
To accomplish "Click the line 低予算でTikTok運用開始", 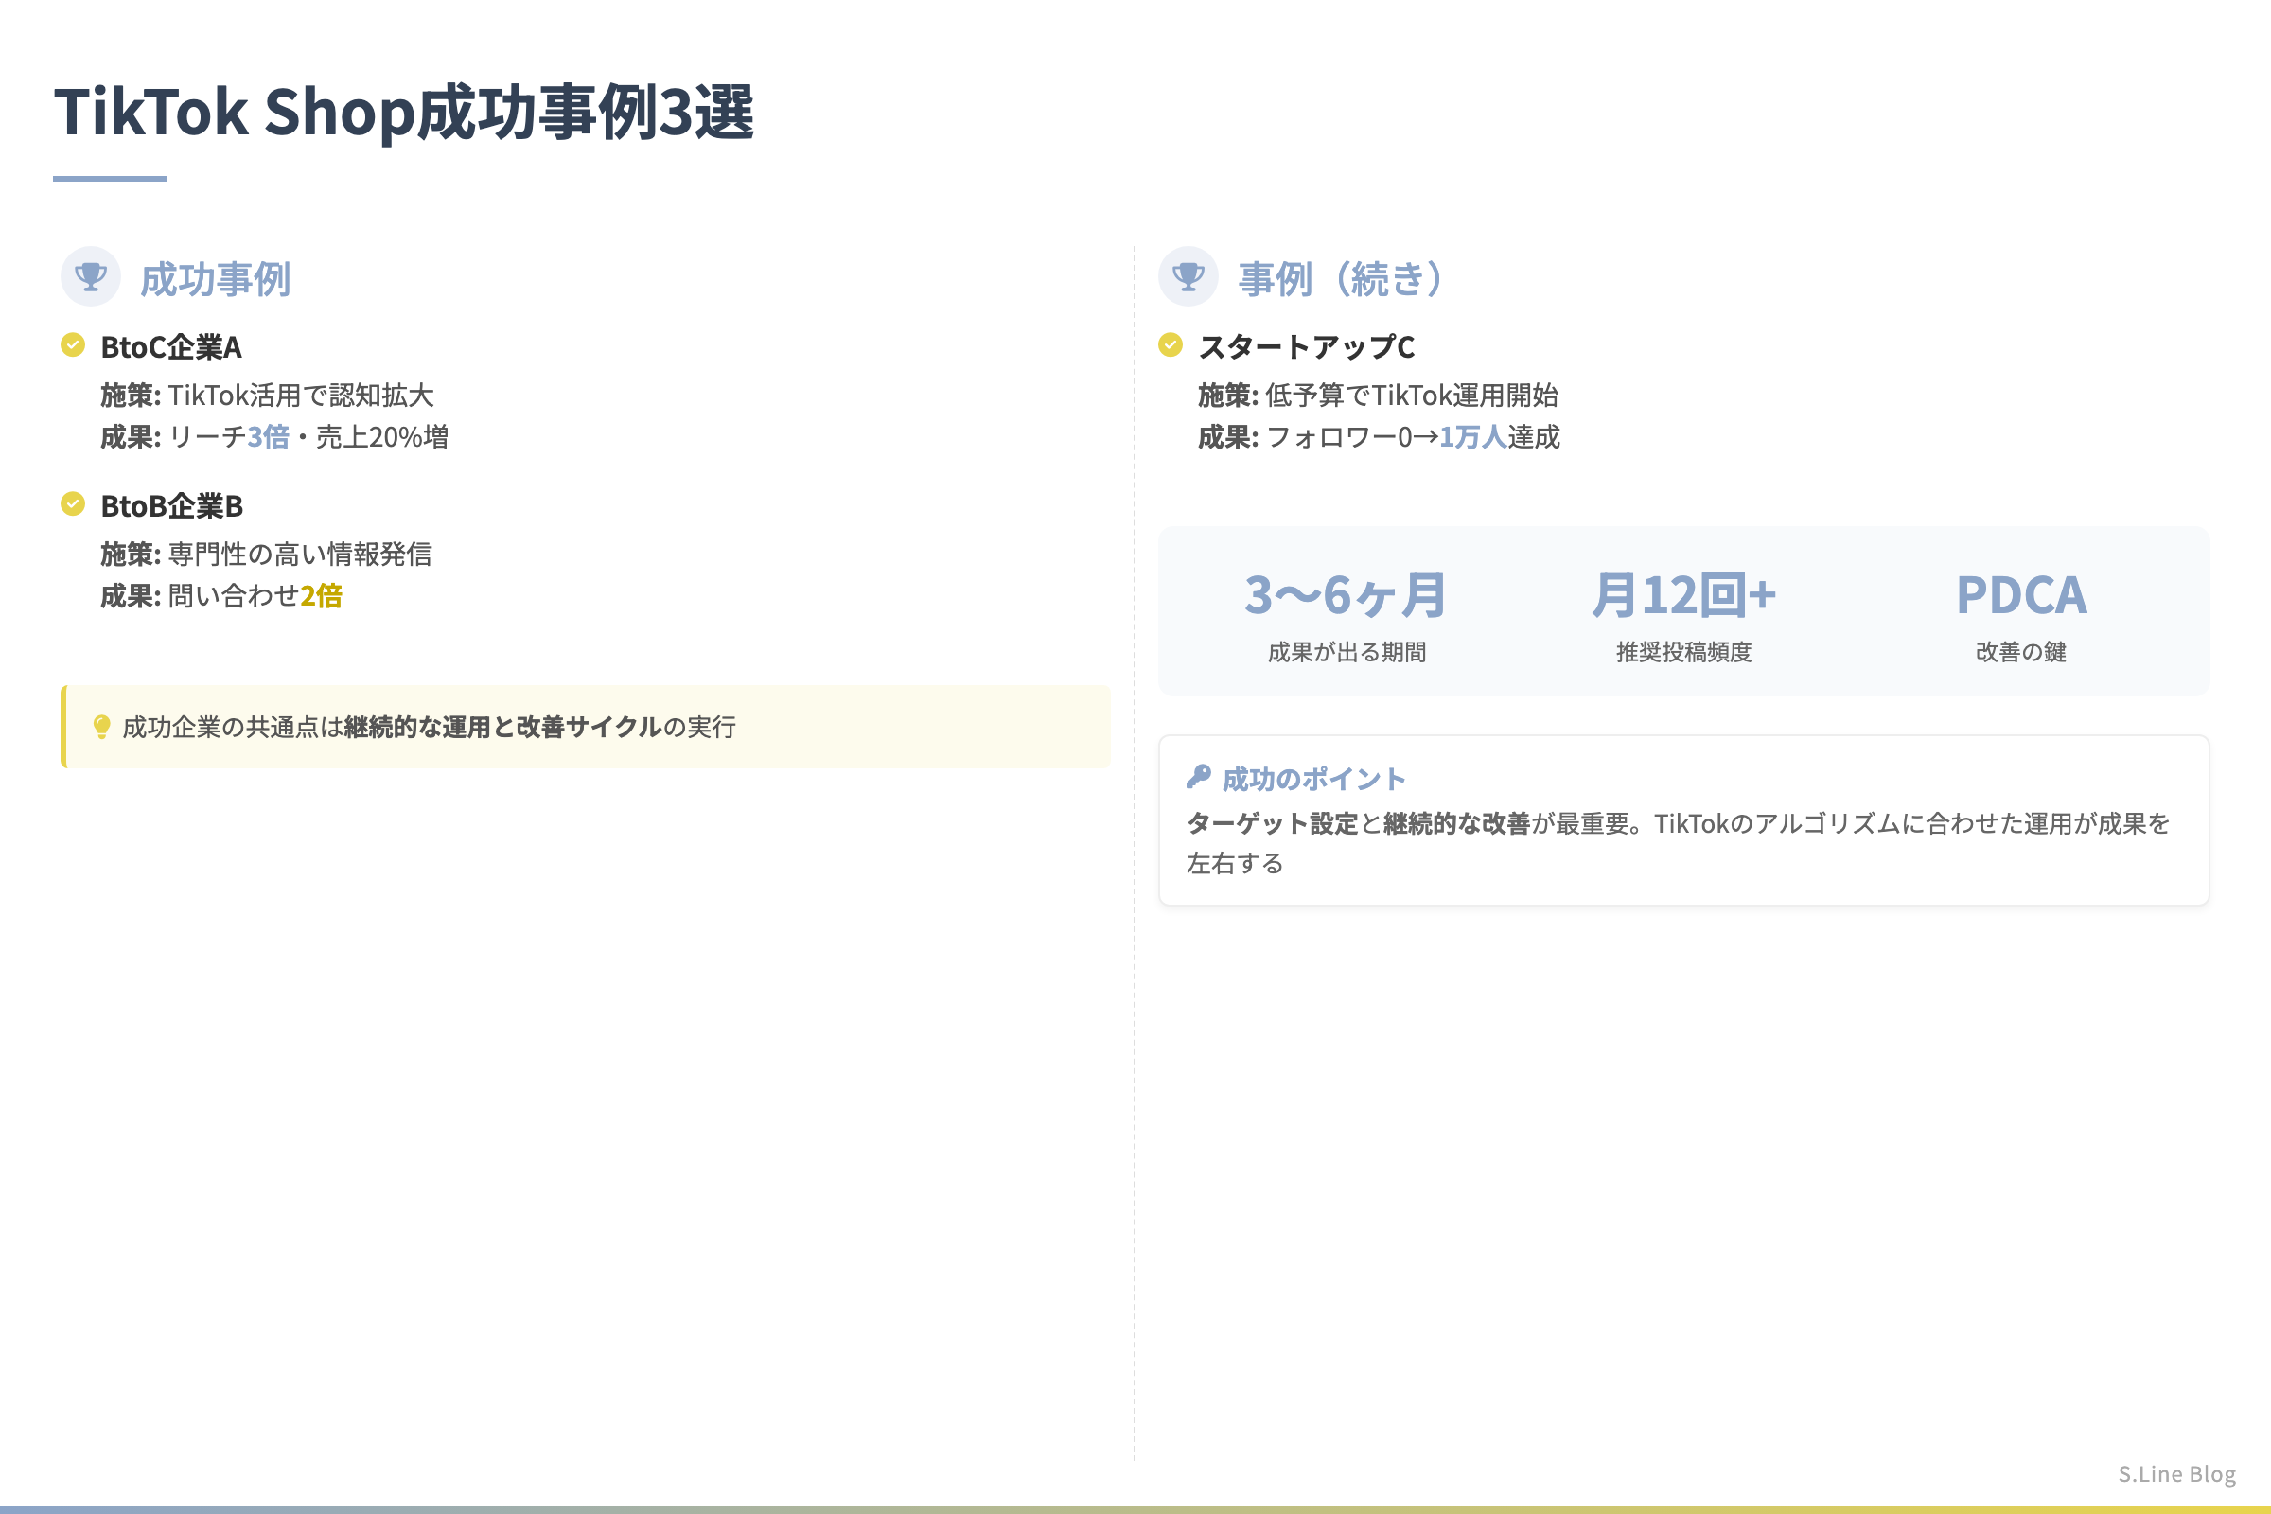I will click(x=1412, y=395).
